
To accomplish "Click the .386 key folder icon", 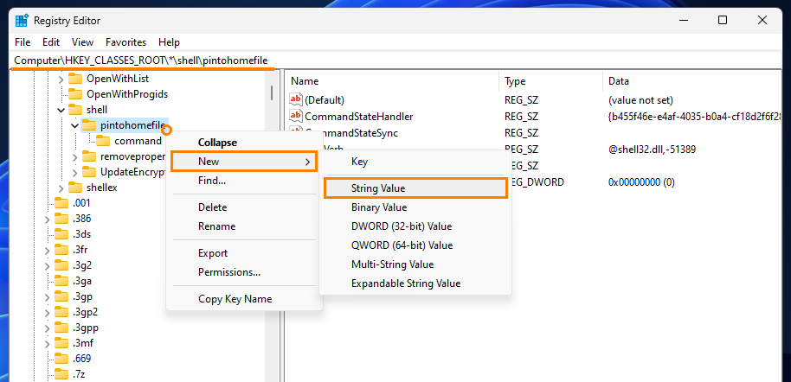I will (x=61, y=219).
